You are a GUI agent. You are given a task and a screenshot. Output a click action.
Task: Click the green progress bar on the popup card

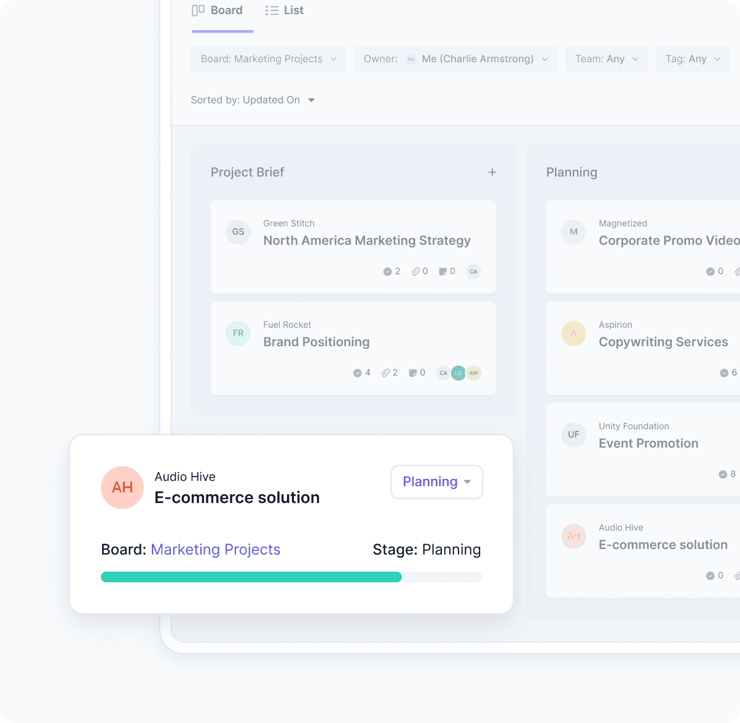251,576
